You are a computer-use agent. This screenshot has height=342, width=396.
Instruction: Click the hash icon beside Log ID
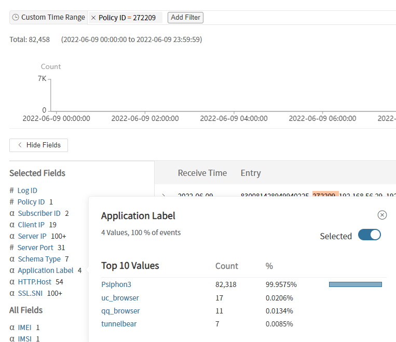point(12,190)
